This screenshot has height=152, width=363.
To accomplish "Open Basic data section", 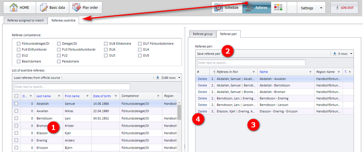I will [53, 8].
